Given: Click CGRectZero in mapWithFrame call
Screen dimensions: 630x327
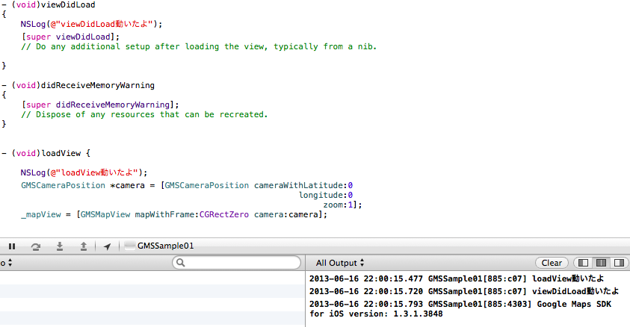Looking at the screenshot, I should coord(224,215).
